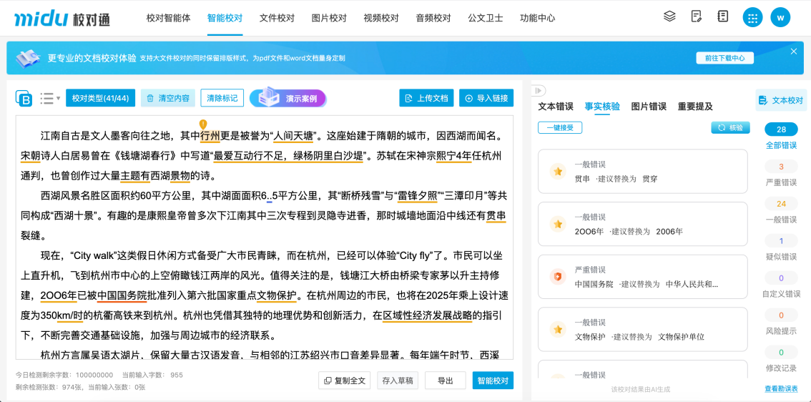Show 全部错误 count 28
811x402 pixels.
pyautogui.click(x=781, y=129)
